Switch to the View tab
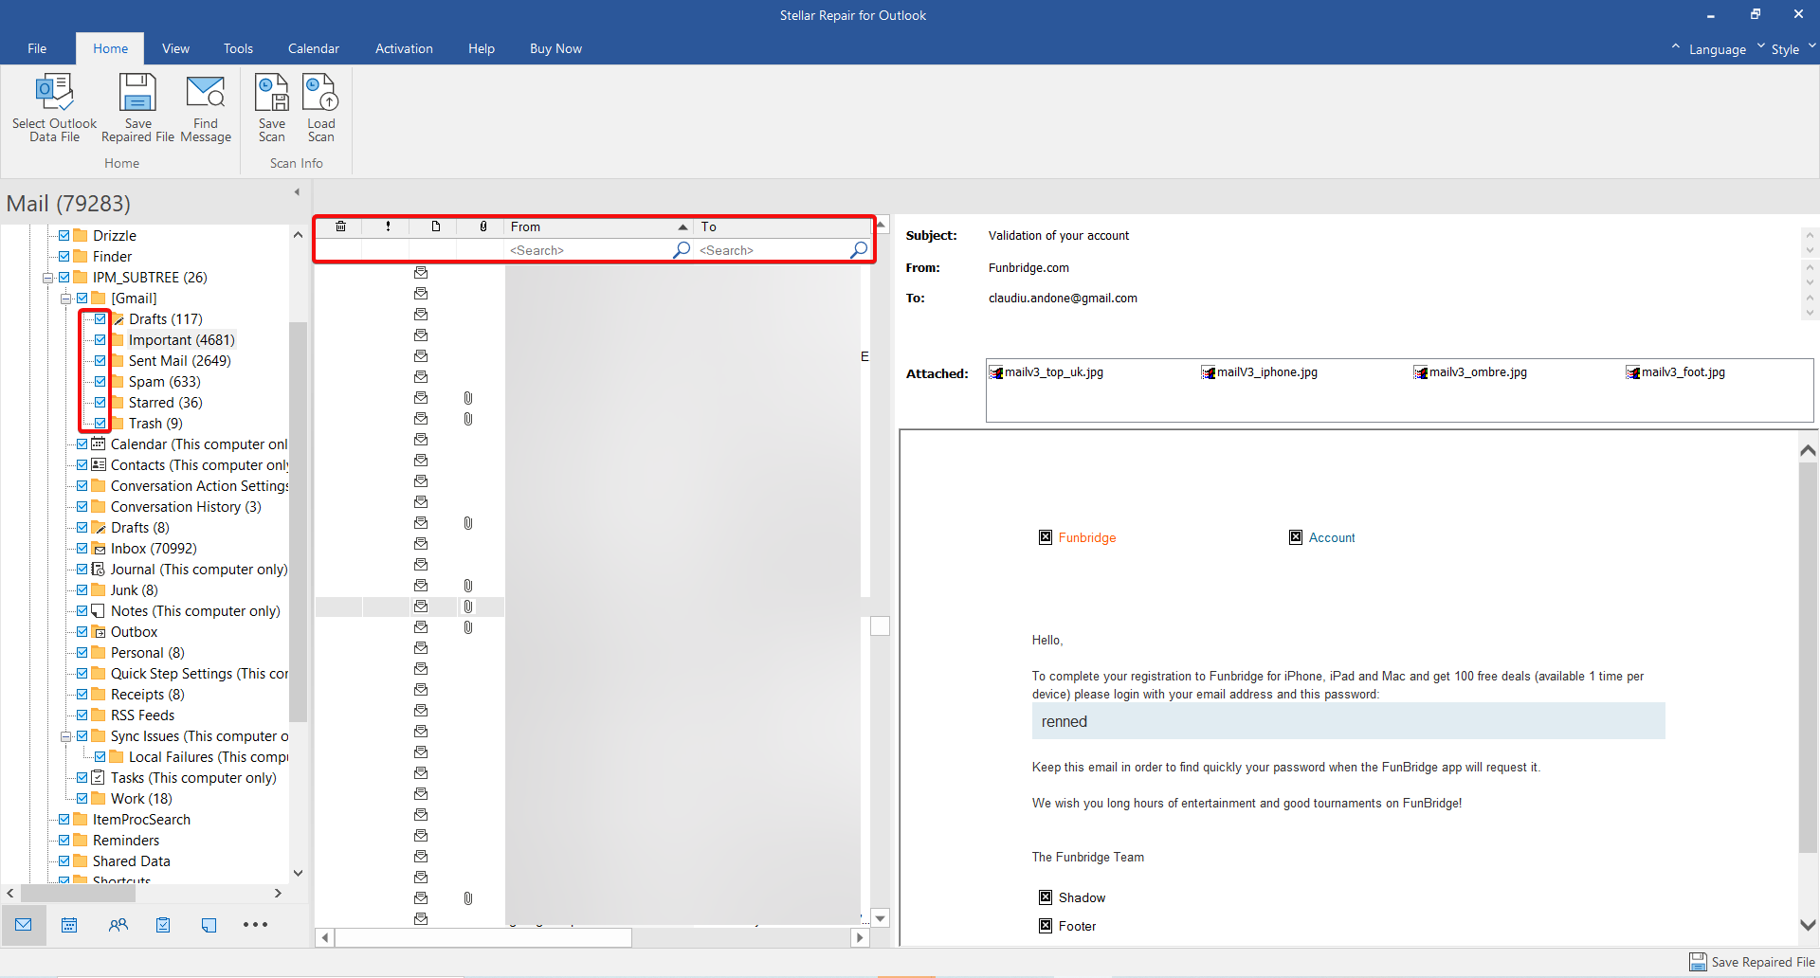 tap(175, 48)
